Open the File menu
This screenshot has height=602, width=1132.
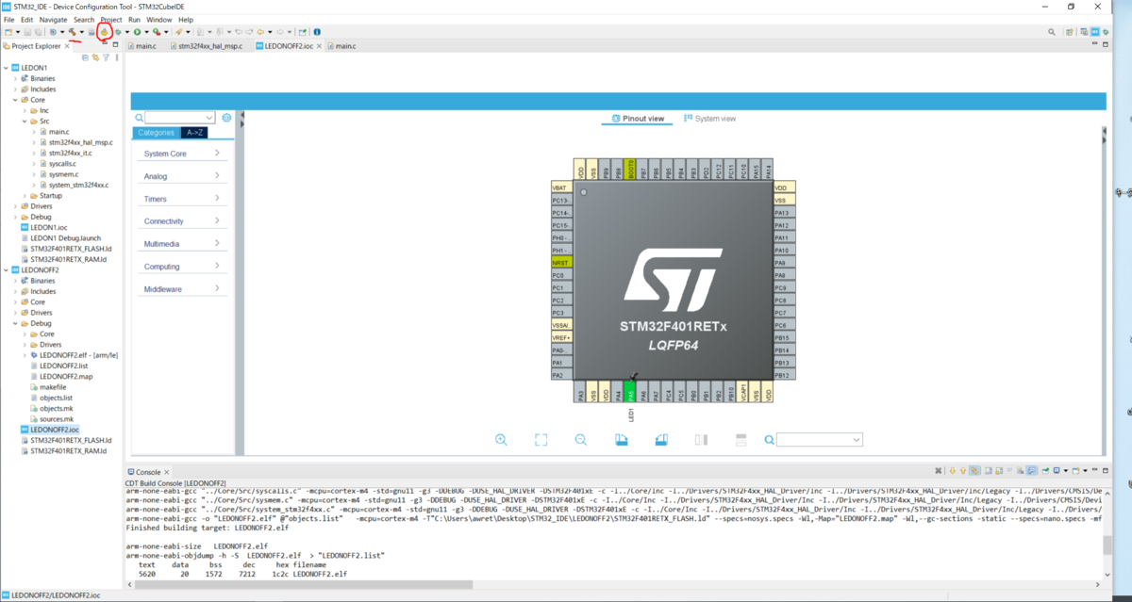coord(8,19)
